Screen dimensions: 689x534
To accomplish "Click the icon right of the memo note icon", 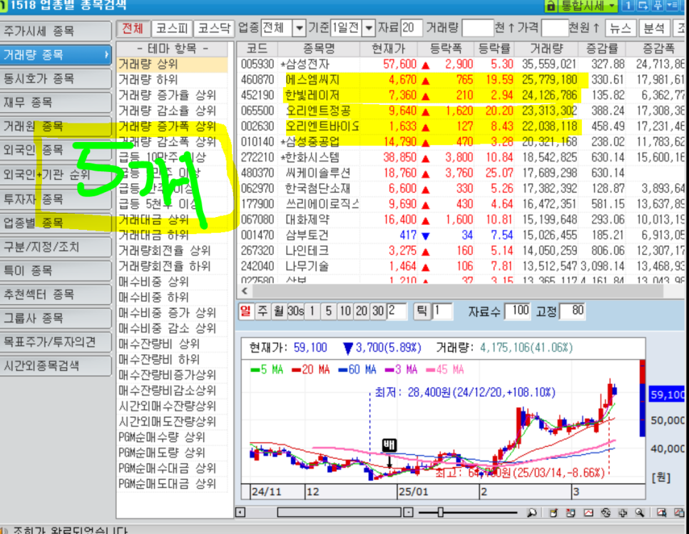I will pos(571,513).
